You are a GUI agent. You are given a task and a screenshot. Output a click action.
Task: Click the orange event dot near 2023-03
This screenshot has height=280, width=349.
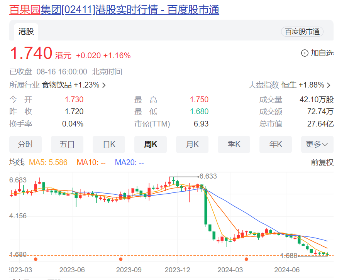36,259
